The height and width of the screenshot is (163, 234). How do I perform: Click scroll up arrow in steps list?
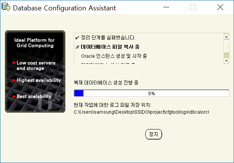click(x=226, y=37)
